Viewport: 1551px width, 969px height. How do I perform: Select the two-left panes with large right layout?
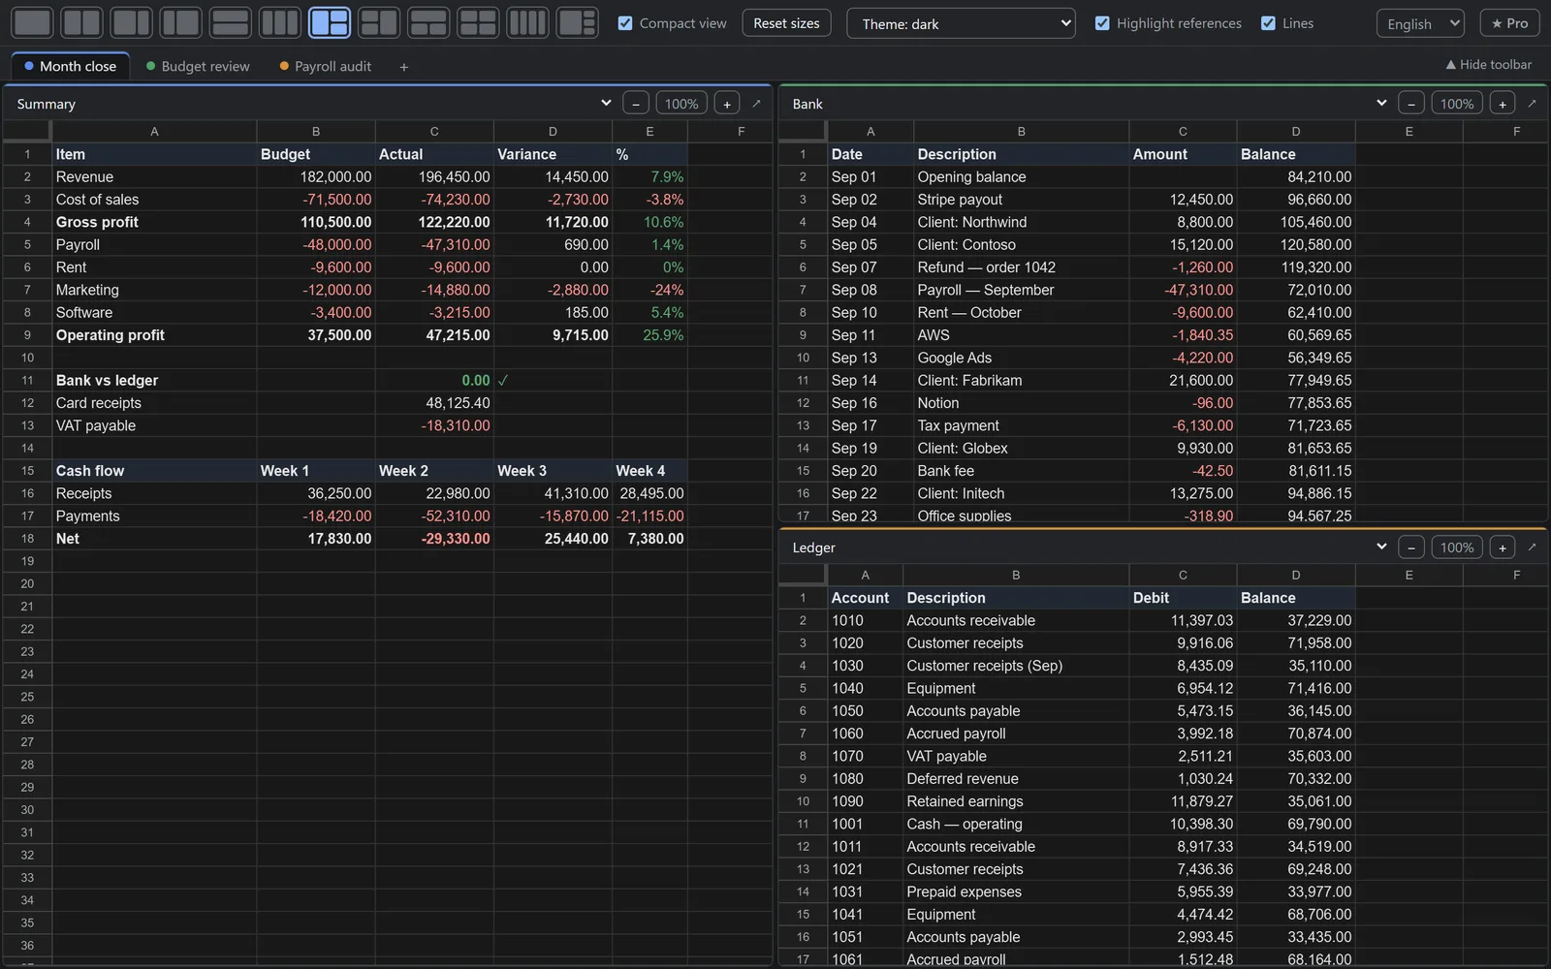point(379,22)
